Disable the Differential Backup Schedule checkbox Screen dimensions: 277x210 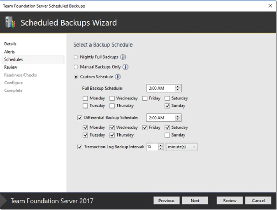[80, 118]
